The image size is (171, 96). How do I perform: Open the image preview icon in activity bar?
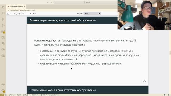pyautogui.click(x=3, y=38)
